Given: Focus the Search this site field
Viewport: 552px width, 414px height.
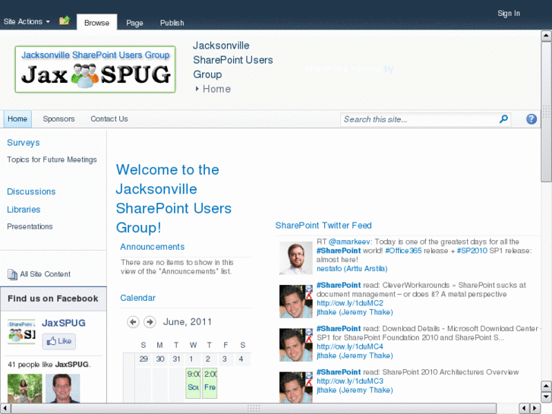Looking at the screenshot, I should click(x=419, y=119).
